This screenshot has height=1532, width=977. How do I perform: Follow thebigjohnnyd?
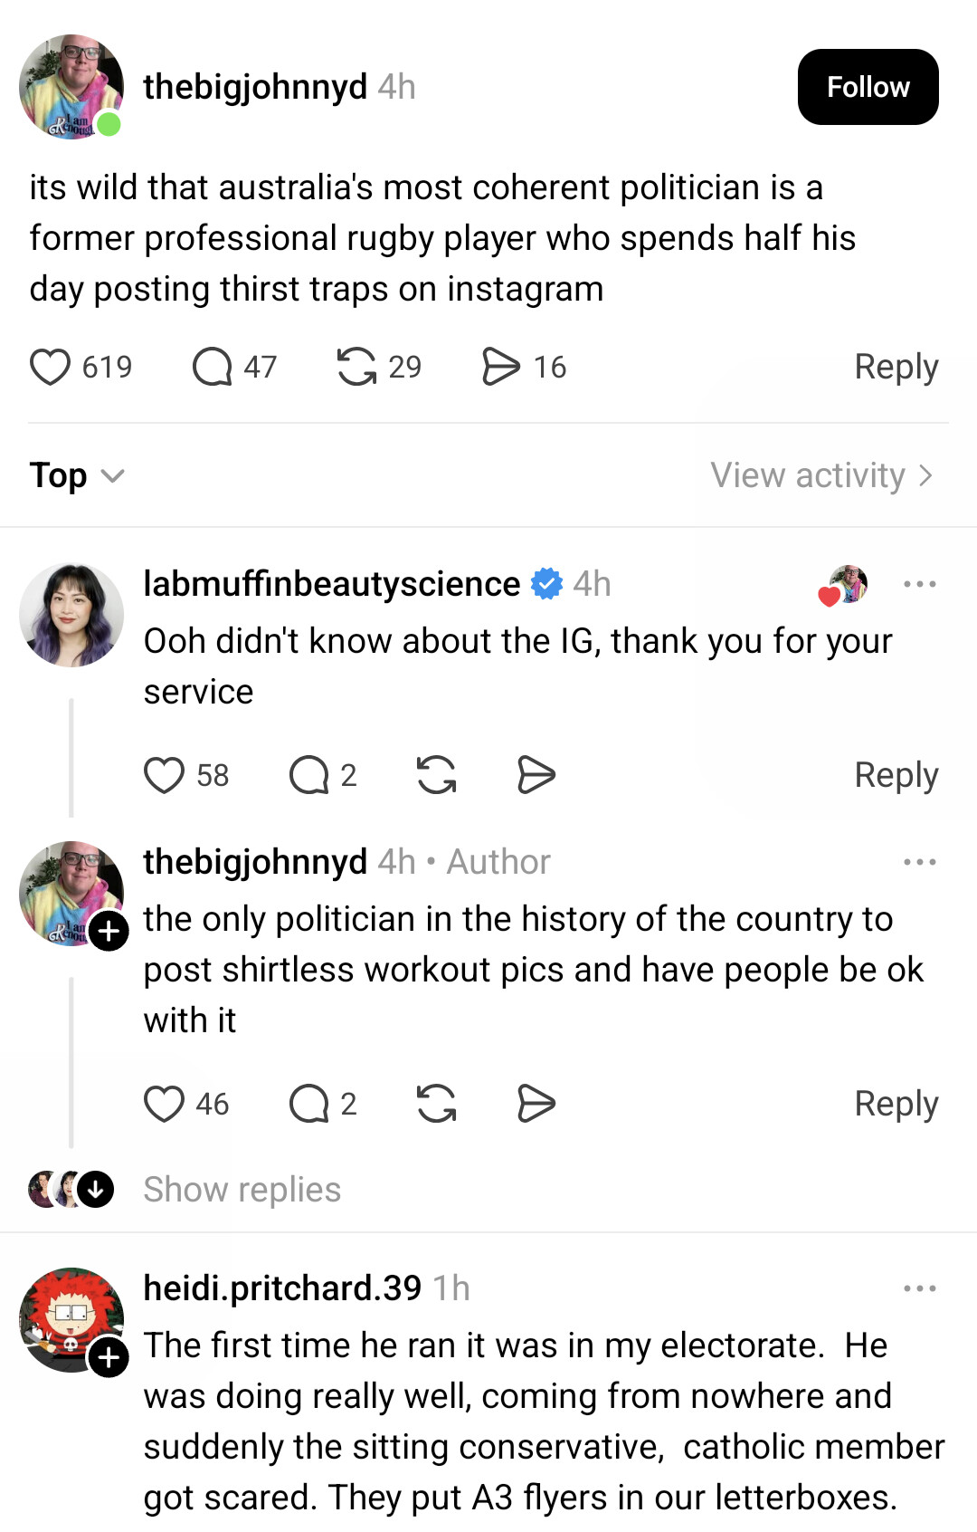tap(868, 87)
